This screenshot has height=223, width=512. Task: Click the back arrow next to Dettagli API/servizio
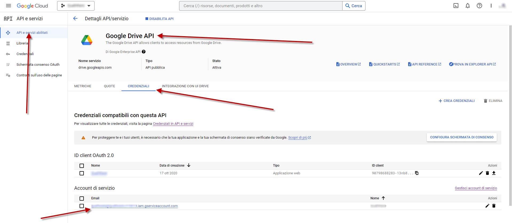click(75, 18)
